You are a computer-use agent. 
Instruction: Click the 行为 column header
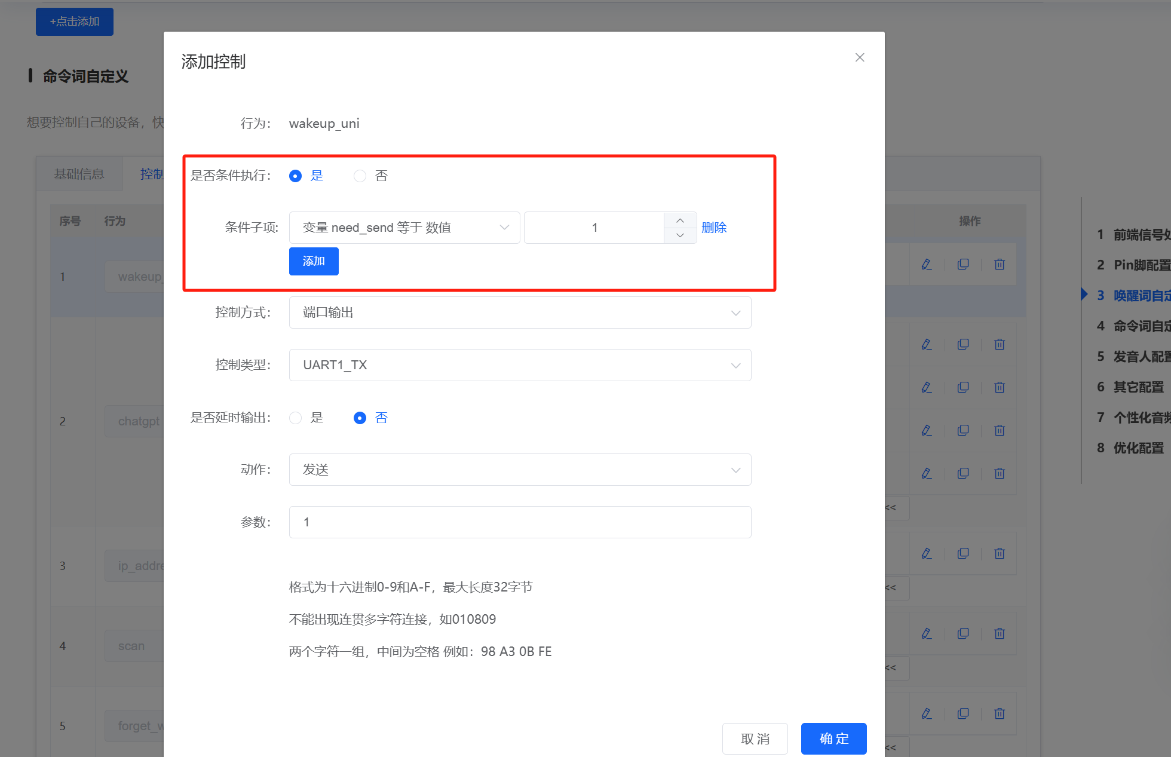coord(115,221)
